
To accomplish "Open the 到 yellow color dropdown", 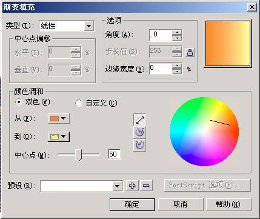I will pyautogui.click(x=59, y=136).
